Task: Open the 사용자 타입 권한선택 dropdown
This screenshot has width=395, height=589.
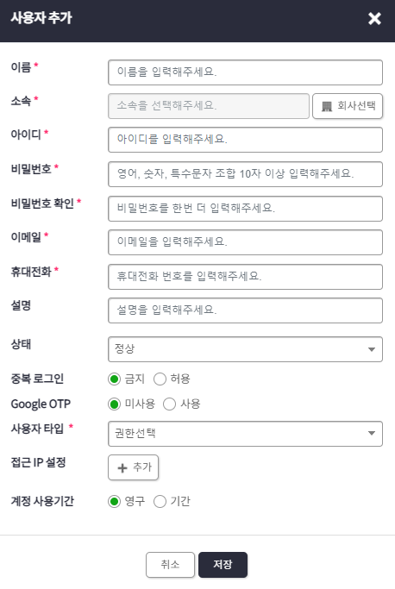Action: point(245,434)
